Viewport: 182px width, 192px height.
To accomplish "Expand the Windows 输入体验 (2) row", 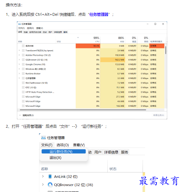I will [19, 69].
